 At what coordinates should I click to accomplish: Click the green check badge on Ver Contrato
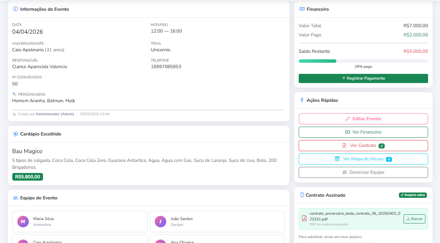pyautogui.click(x=381, y=146)
